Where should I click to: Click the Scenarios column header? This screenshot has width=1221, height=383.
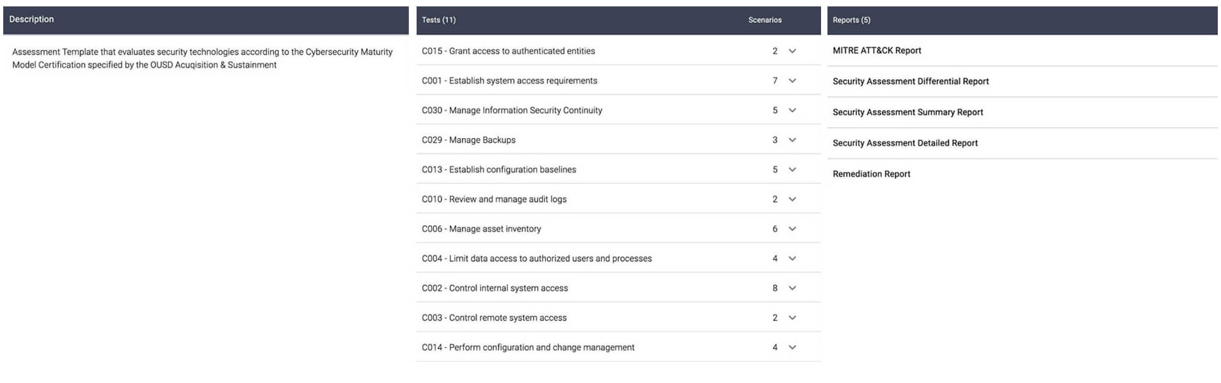[765, 20]
